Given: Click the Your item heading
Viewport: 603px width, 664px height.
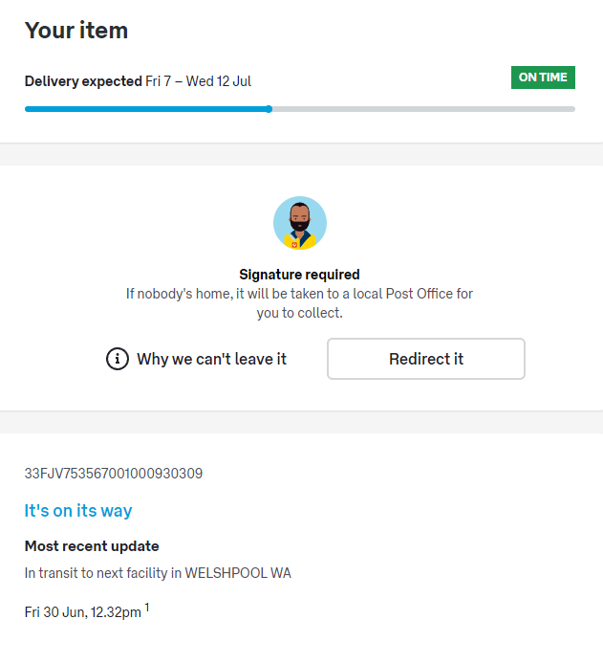Looking at the screenshot, I should [x=76, y=31].
